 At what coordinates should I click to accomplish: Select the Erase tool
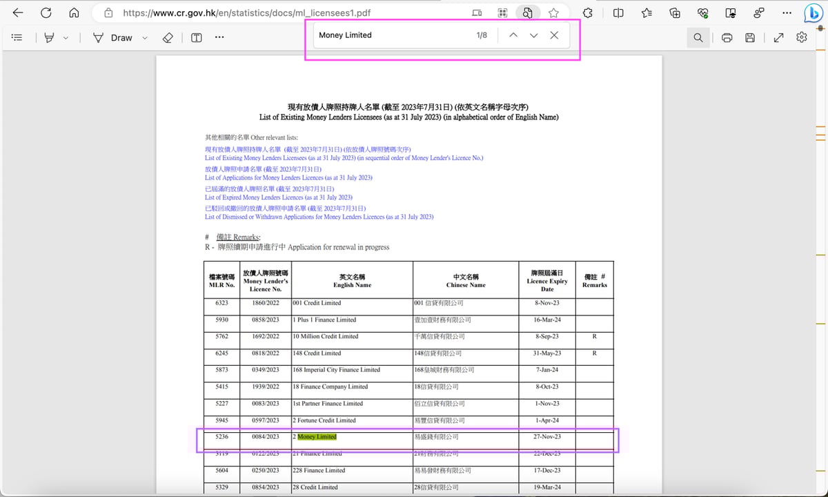click(168, 38)
